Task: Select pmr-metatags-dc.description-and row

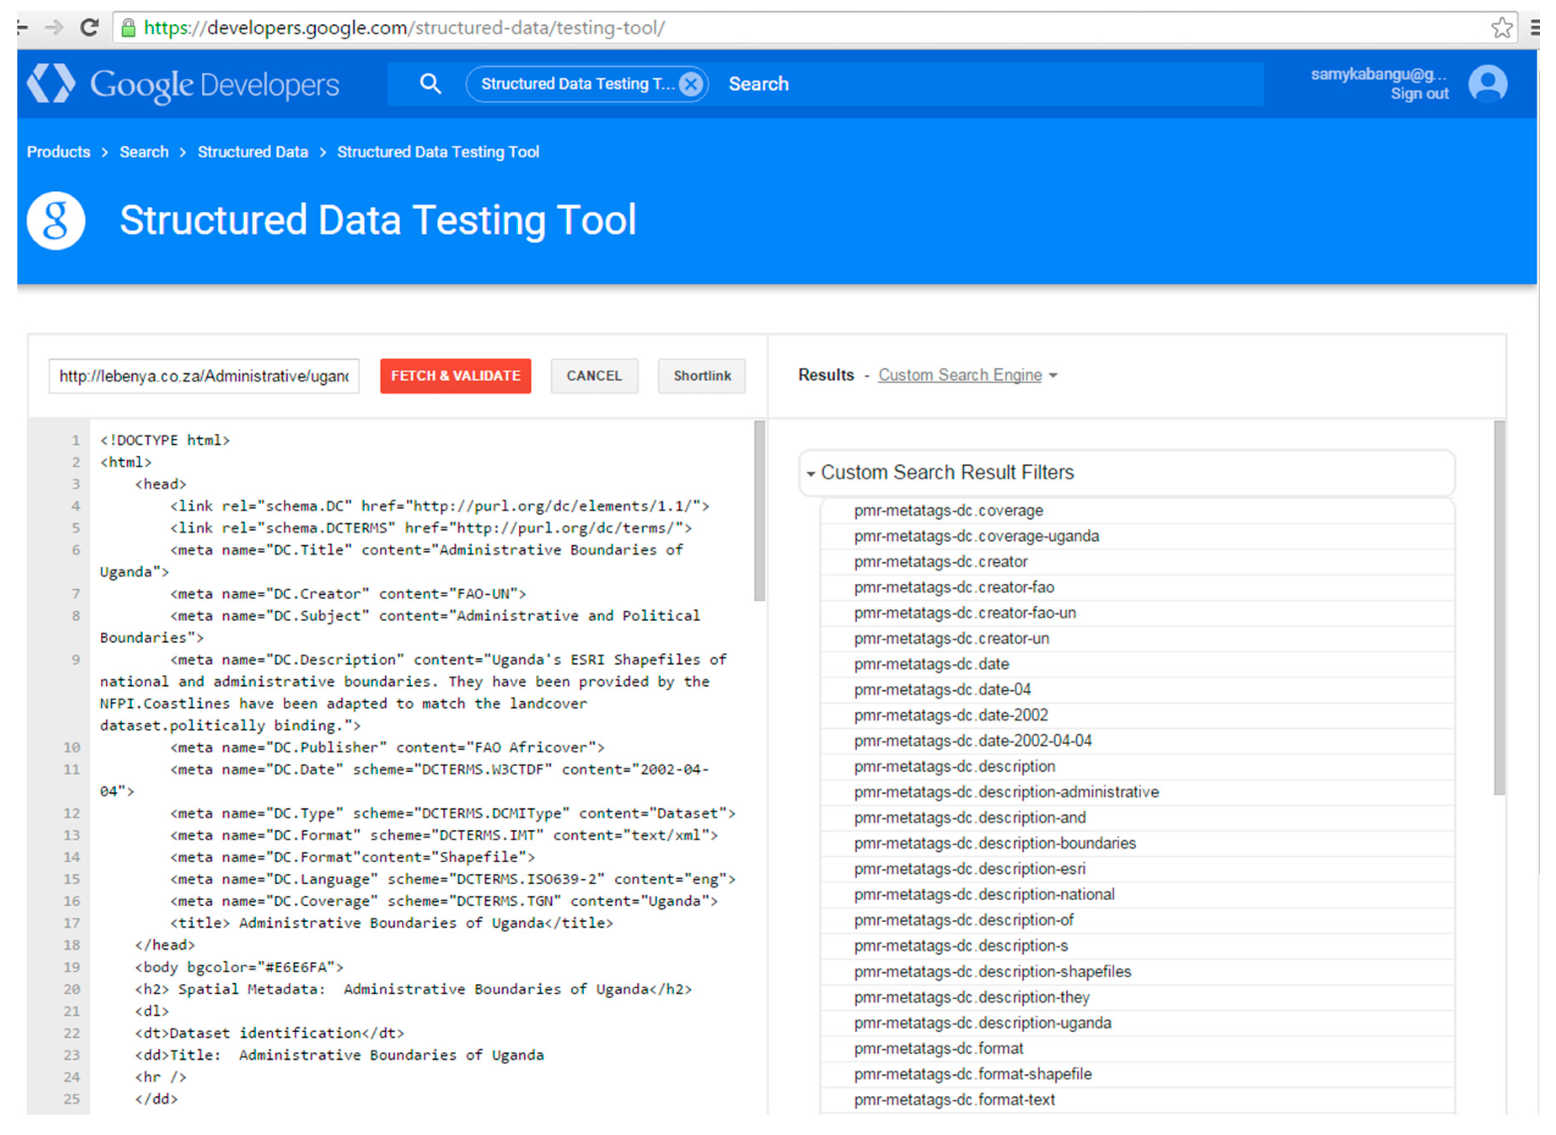Action: click(x=1137, y=818)
